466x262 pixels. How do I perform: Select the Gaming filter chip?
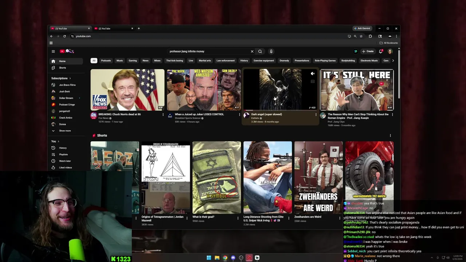(x=133, y=61)
